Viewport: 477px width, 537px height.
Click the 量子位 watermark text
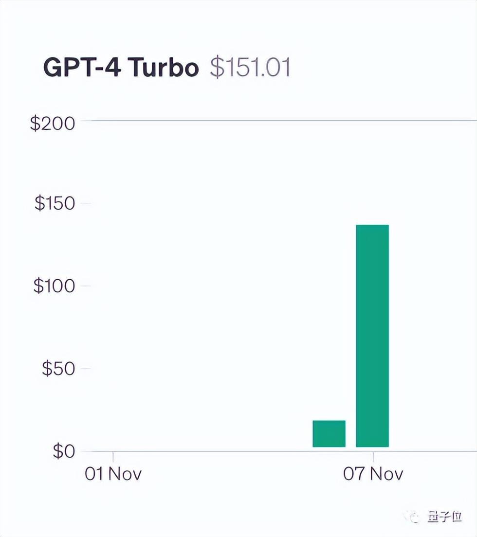click(x=445, y=517)
